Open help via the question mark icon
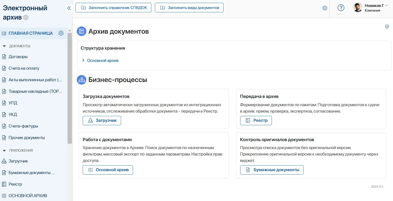This screenshot has width=393, height=201. 341,8
